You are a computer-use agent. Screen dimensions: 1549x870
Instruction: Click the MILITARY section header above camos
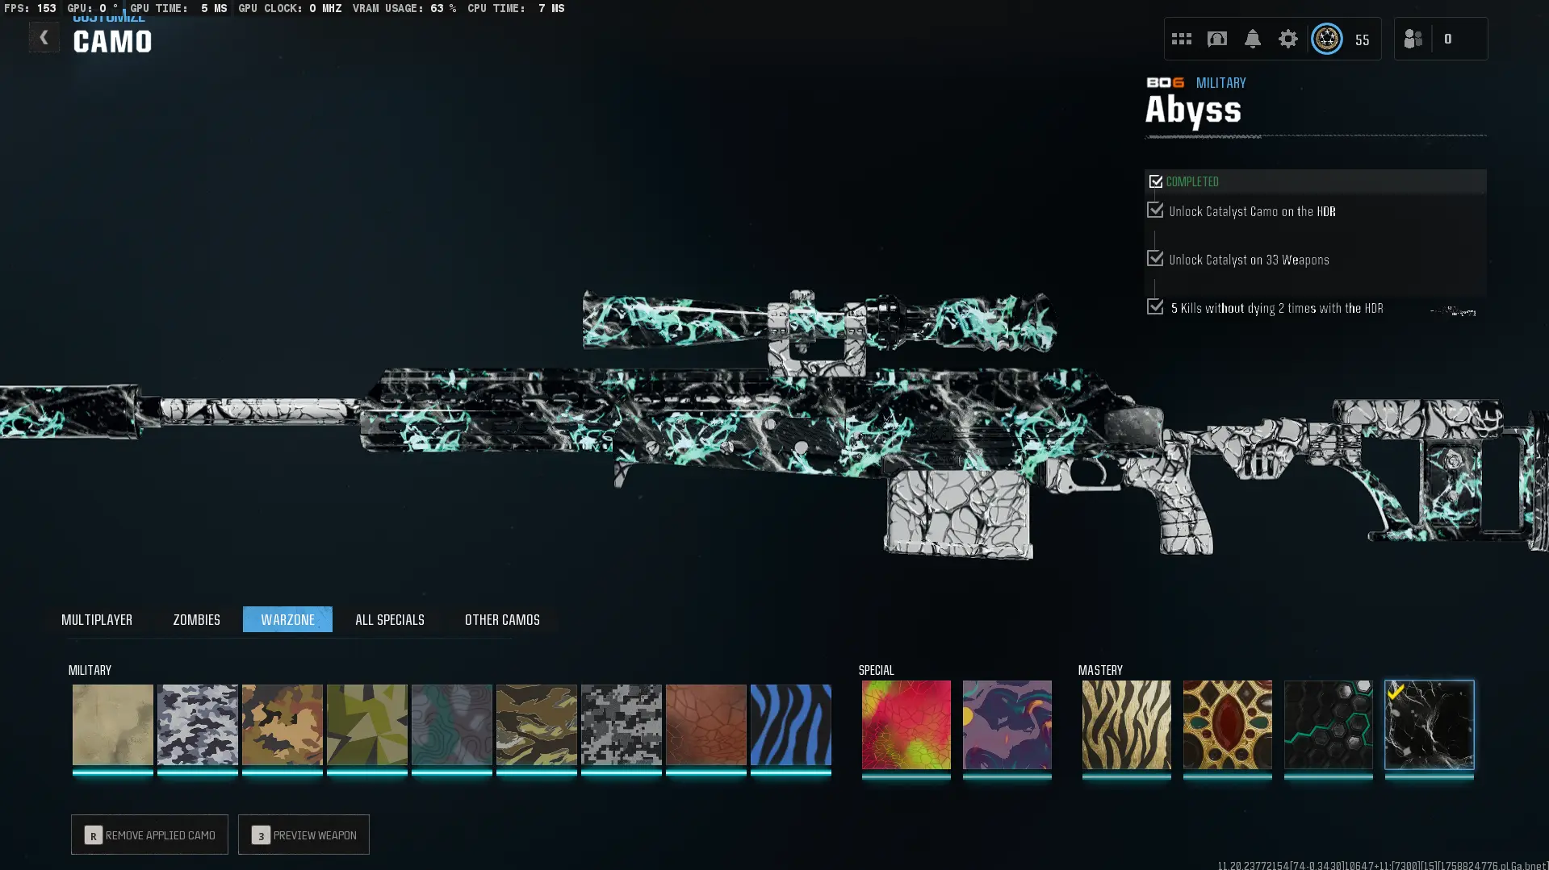tap(90, 670)
